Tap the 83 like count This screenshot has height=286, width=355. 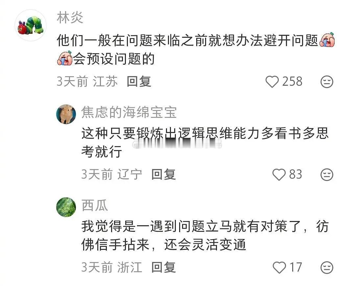click(296, 175)
